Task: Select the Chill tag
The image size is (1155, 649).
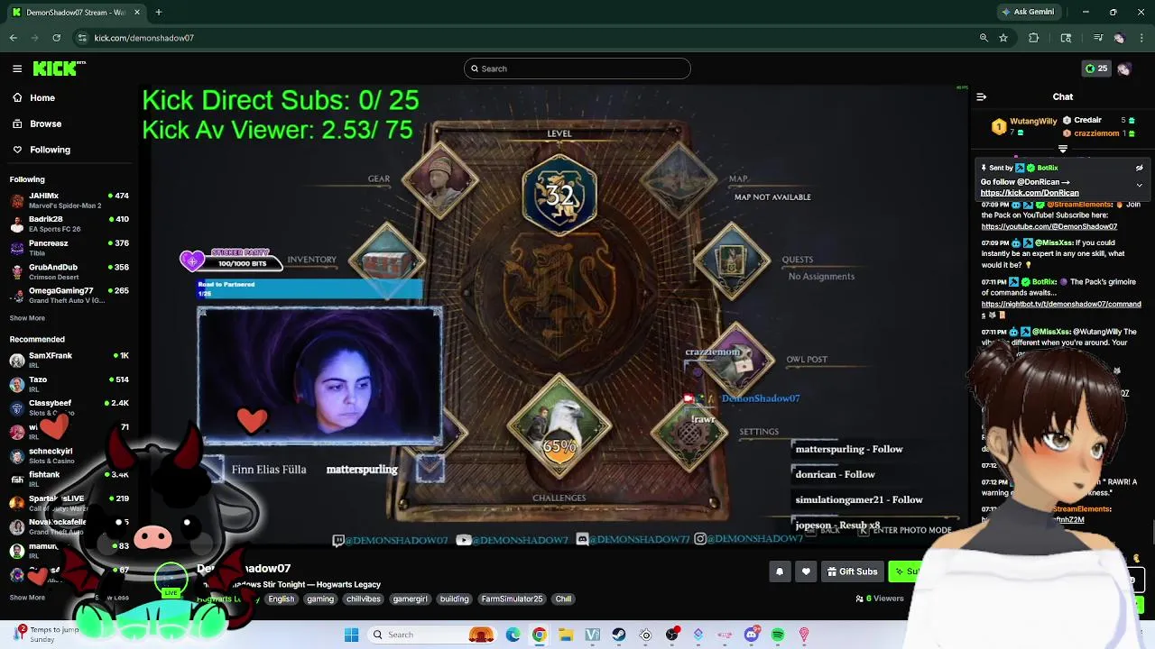Action: tap(564, 599)
